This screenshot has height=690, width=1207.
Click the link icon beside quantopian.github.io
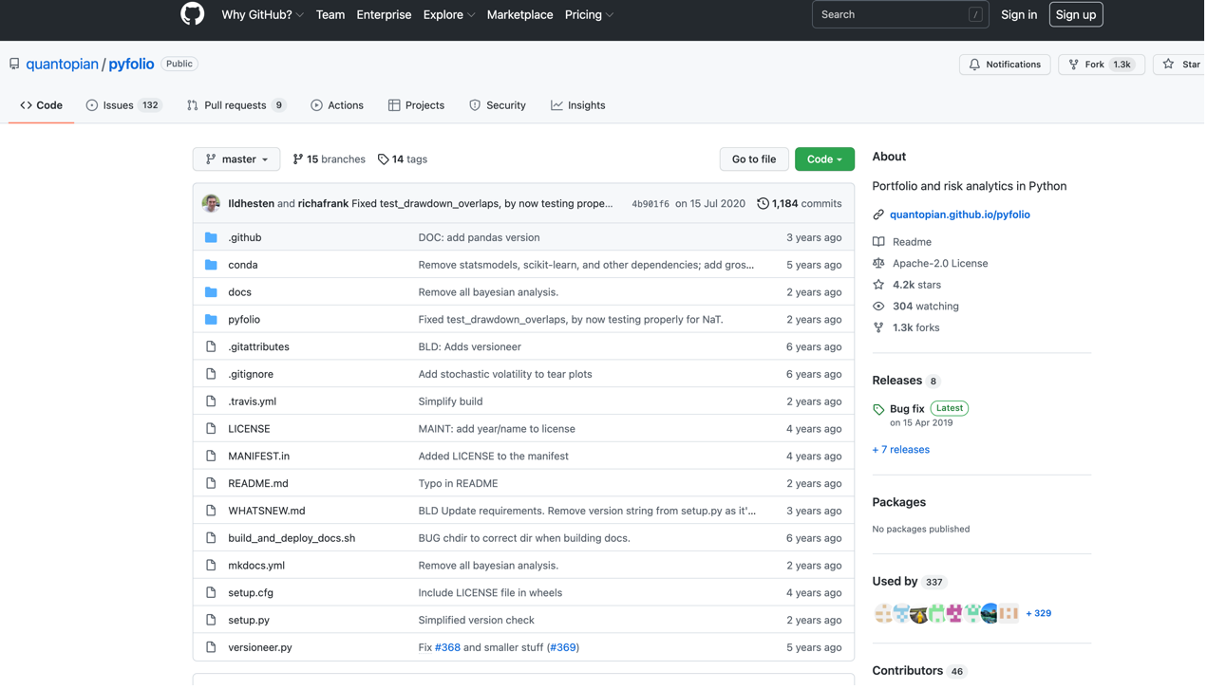pos(878,215)
